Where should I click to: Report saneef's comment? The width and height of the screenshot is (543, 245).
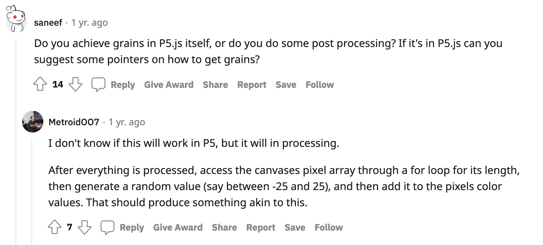point(252,85)
